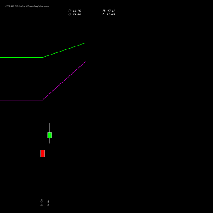Image resolution: width=213 pixels, height=213 pixels.
Task: Click the open value 'O: 14.00'
Action: (x=75, y=14)
